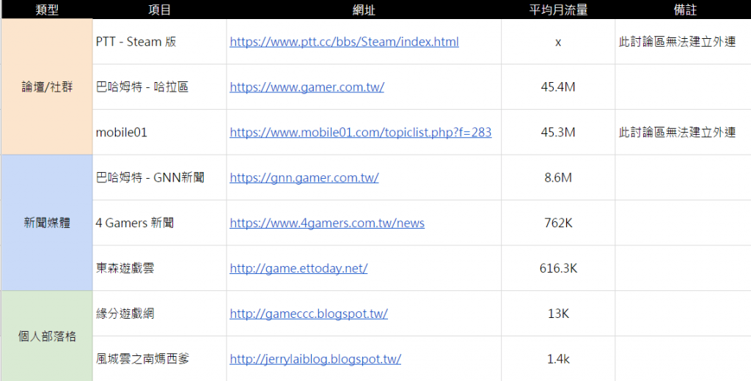The height and width of the screenshot is (381, 751).
Task: Click the game.ettoday.net link
Action: 298,268
